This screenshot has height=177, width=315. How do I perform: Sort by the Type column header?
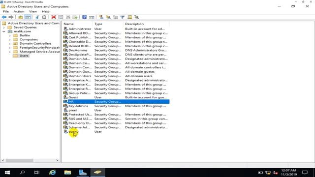pyautogui.click(x=108, y=24)
